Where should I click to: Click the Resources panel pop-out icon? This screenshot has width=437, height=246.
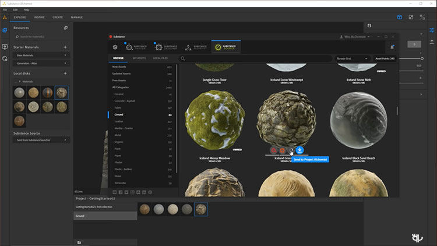point(65,28)
